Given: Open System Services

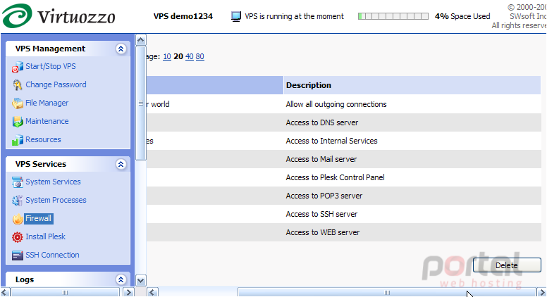Looking at the screenshot, I should coord(53,182).
